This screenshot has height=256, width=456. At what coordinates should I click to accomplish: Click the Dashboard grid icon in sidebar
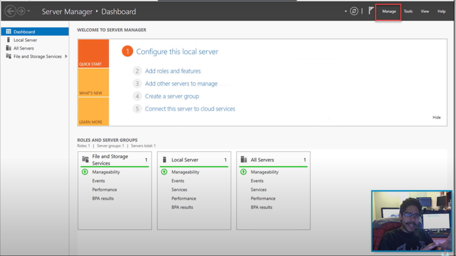click(x=9, y=31)
